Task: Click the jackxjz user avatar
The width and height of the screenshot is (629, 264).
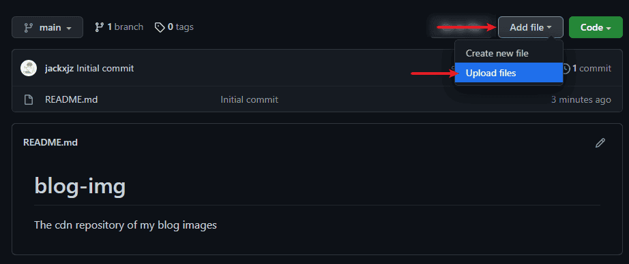Action: [x=29, y=69]
